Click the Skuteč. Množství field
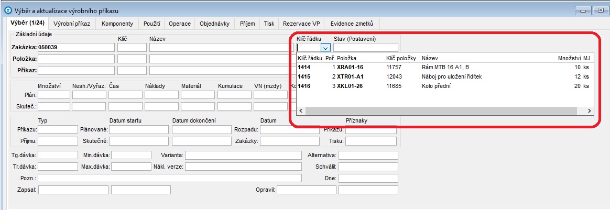This screenshot has width=610, height=210. (x=53, y=106)
